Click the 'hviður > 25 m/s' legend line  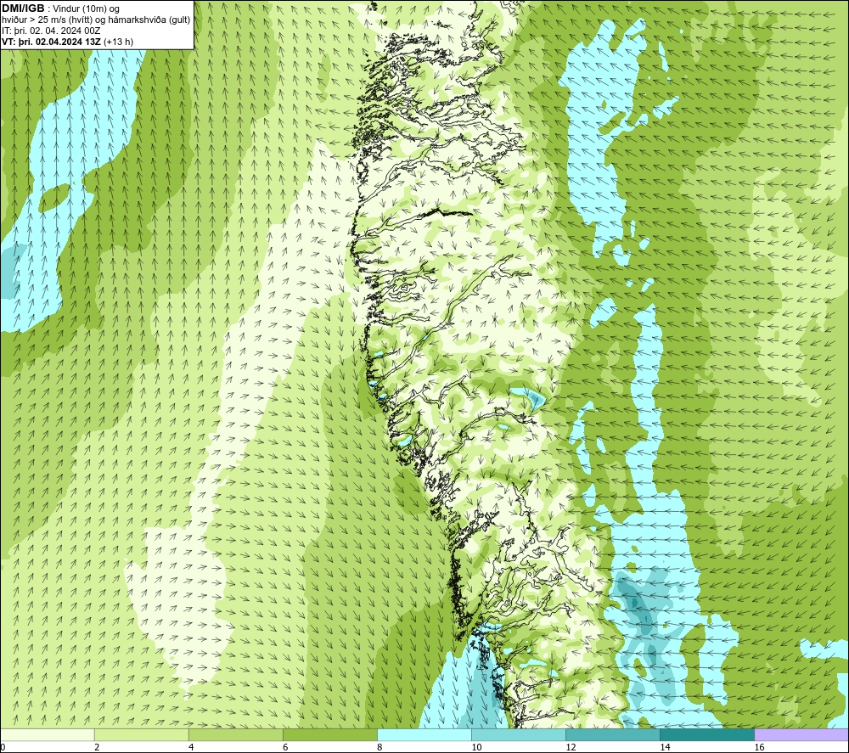[96, 20]
